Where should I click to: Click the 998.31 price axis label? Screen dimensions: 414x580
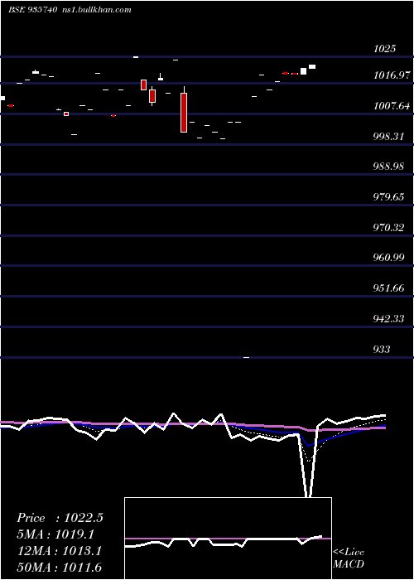coord(388,137)
